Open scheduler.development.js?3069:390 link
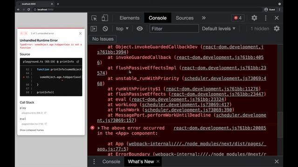Viewport: 298px width, 167px height. [188, 110]
